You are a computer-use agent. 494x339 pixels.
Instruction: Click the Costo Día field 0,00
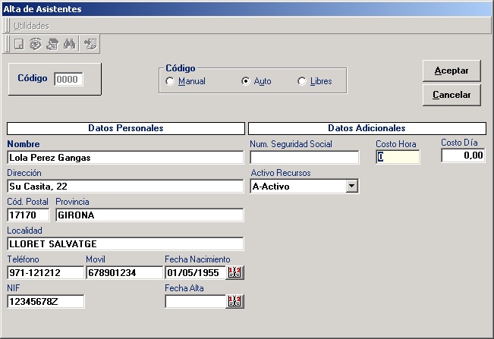(463, 155)
